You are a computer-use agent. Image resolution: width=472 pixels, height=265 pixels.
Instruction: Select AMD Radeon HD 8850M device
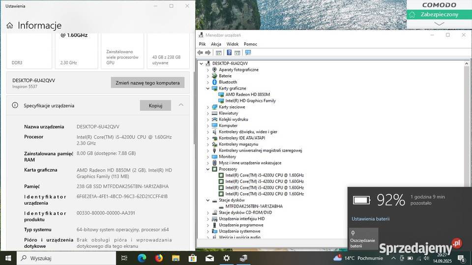247,94
